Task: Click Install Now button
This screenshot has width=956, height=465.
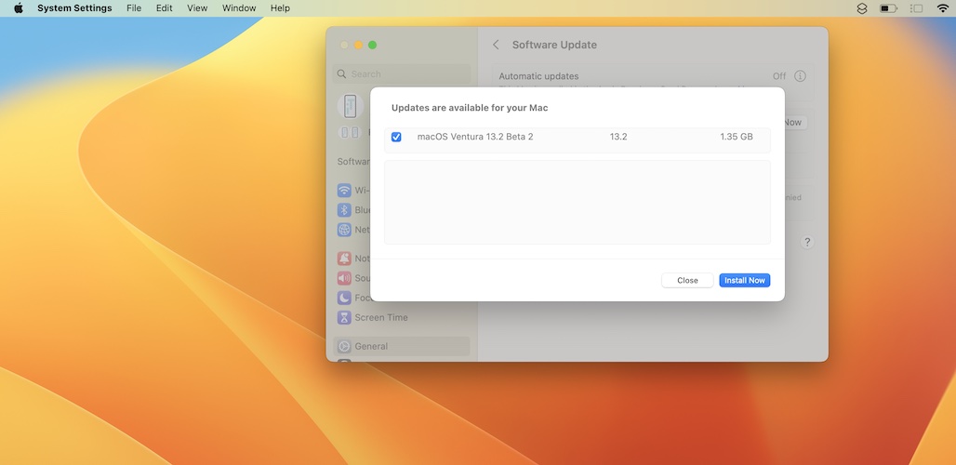Action: click(745, 280)
